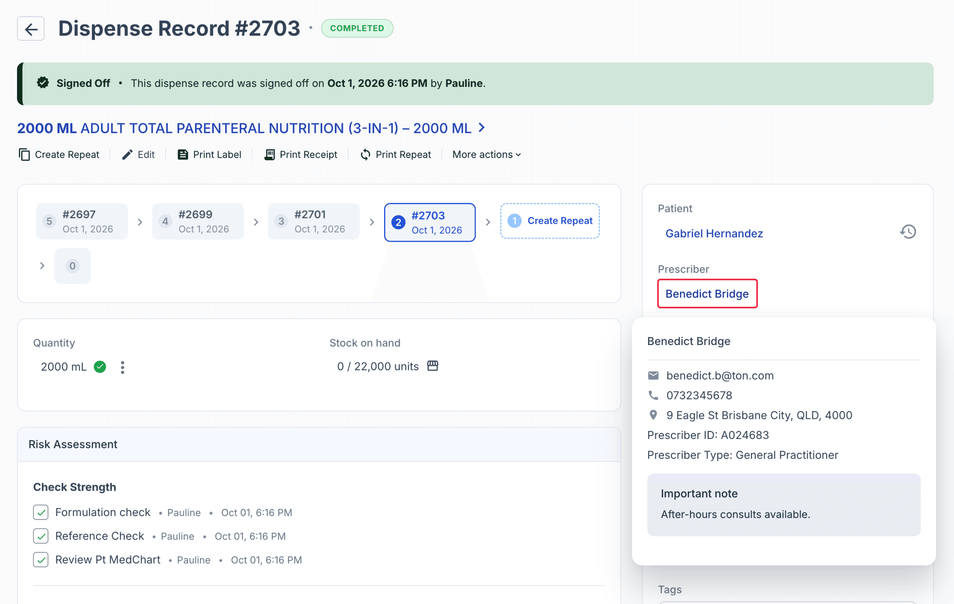Select current dispense step #2703
954x604 pixels.
430,223
